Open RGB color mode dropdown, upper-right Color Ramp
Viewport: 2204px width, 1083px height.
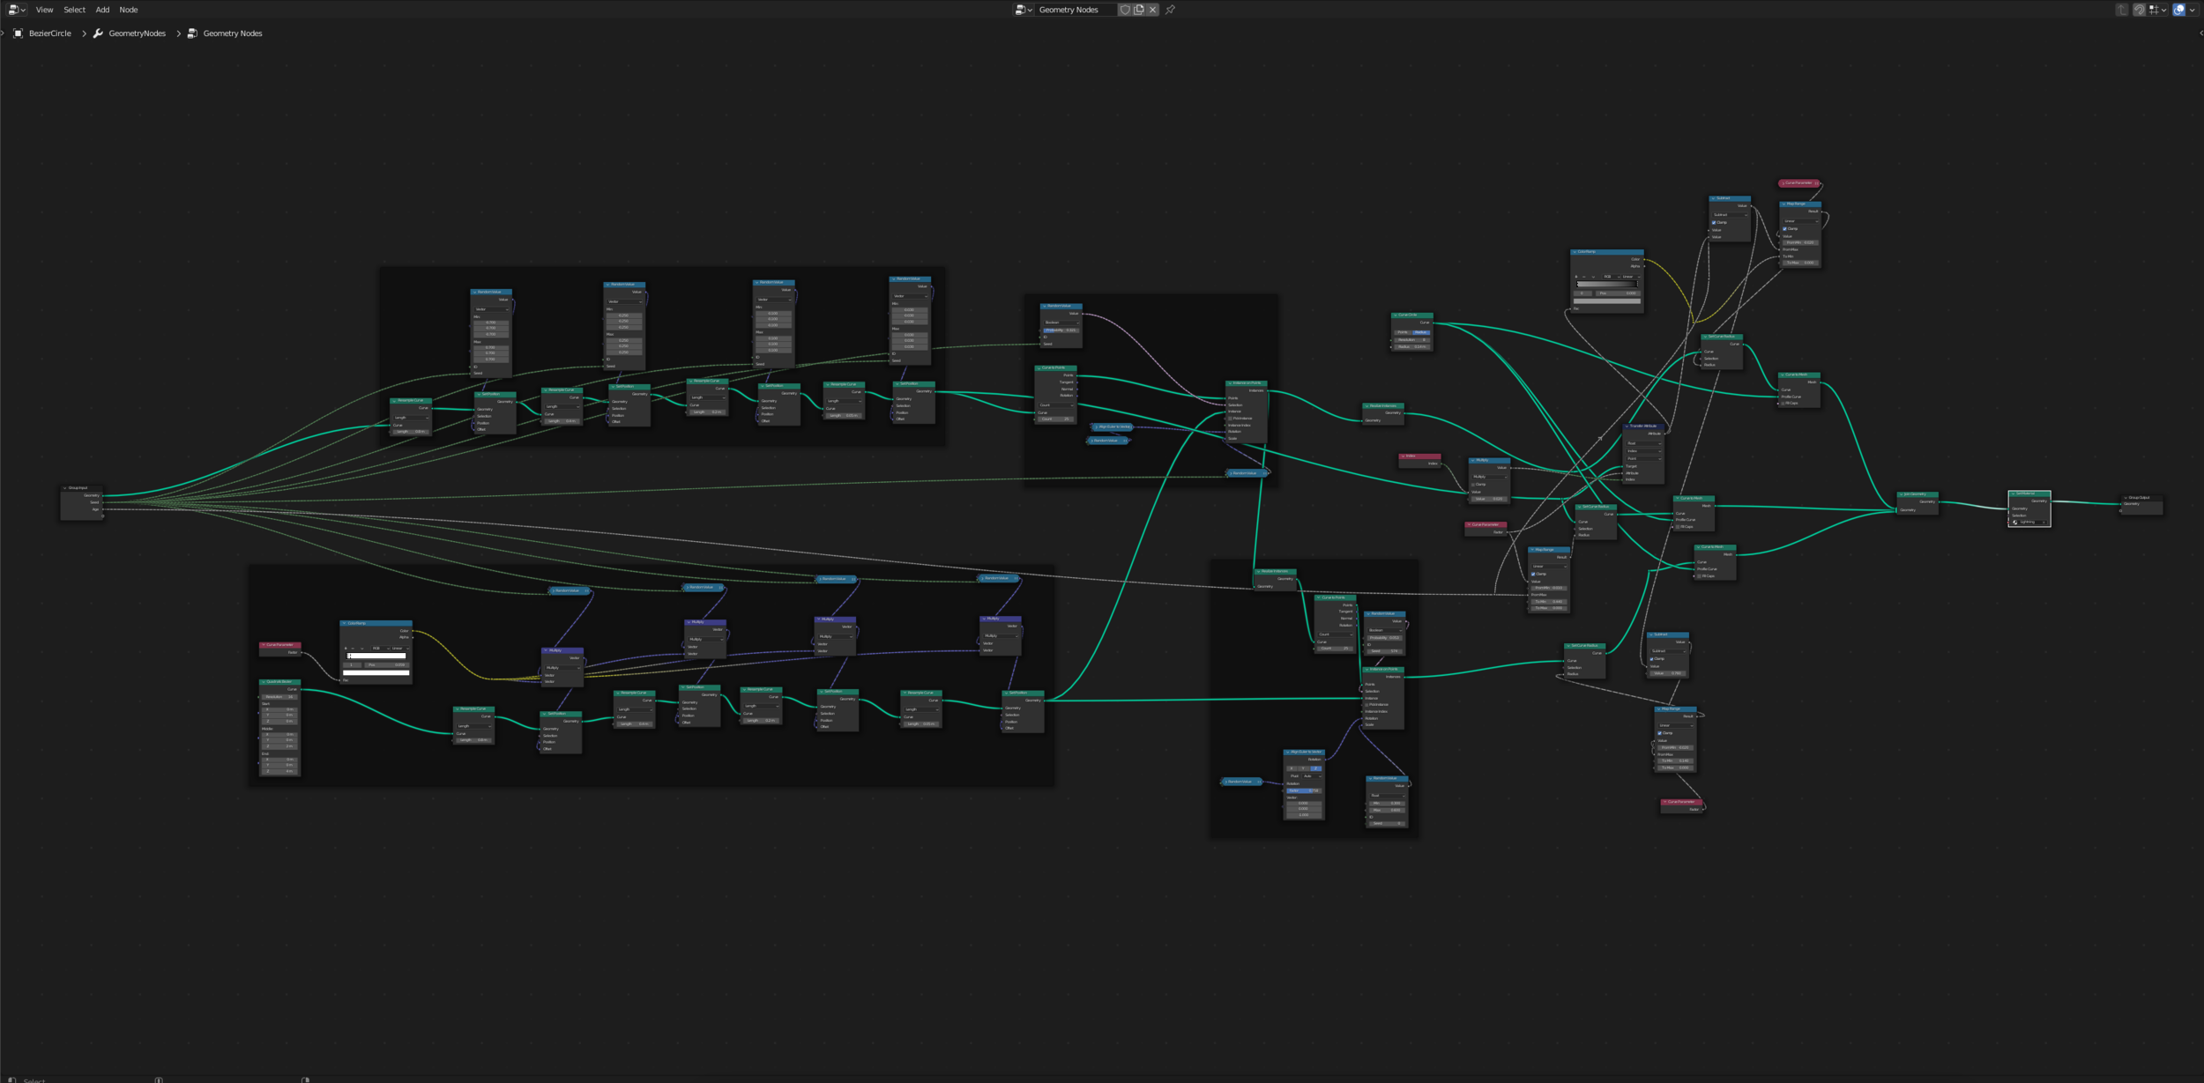pyautogui.click(x=1610, y=277)
